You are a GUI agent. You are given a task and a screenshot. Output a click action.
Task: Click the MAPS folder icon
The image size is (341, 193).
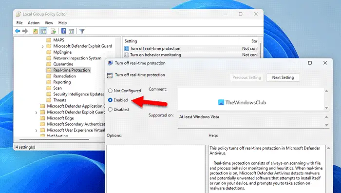pos(49,40)
